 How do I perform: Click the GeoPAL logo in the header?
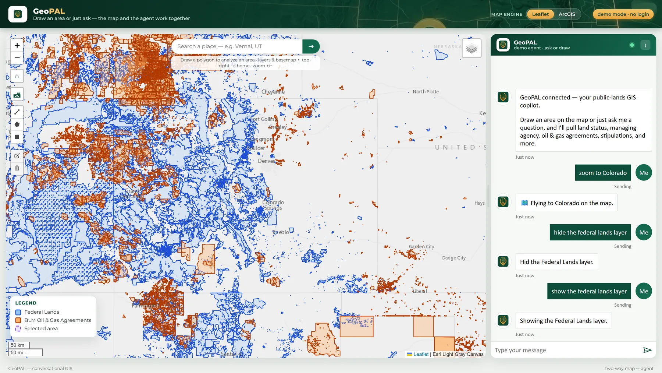18,14
